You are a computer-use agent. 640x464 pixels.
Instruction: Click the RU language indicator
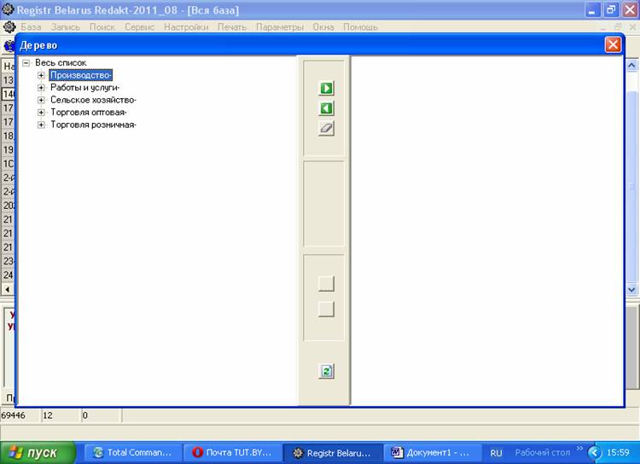[x=496, y=453]
